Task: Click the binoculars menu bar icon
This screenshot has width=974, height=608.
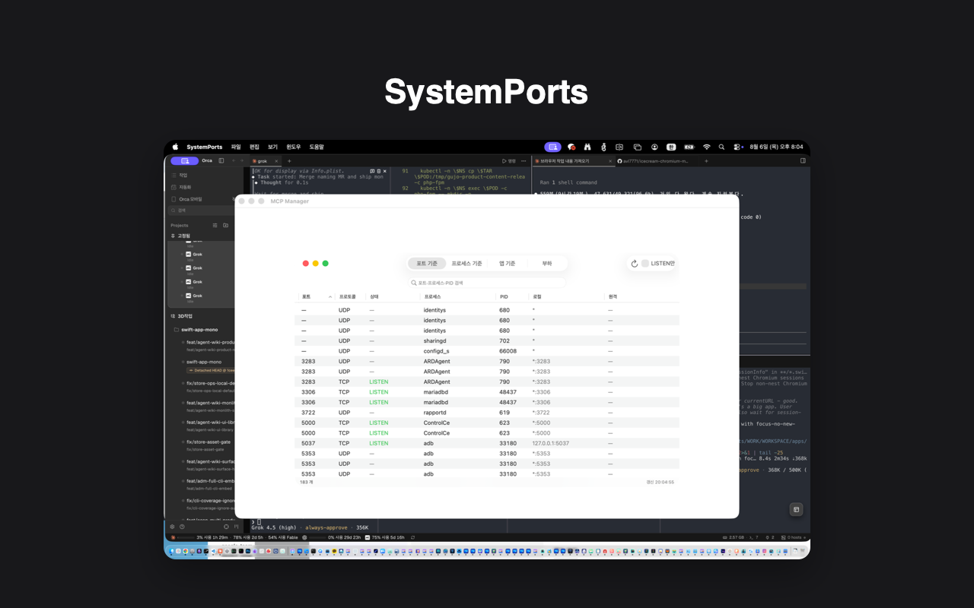Action: pos(587,147)
